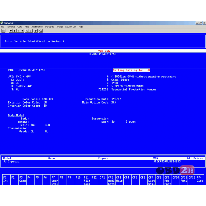Click the JU Impreza model entry
The width and height of the screenshot is (206, 206).
[x=11, y=161]
